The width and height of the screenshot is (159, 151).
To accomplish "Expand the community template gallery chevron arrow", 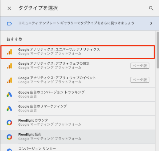I will pos(151,23).
